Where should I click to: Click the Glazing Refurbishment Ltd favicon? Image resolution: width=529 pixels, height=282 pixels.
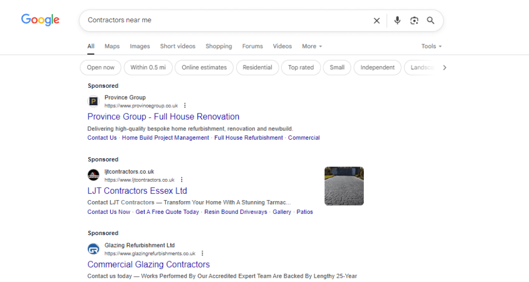(x=93, y=249)
